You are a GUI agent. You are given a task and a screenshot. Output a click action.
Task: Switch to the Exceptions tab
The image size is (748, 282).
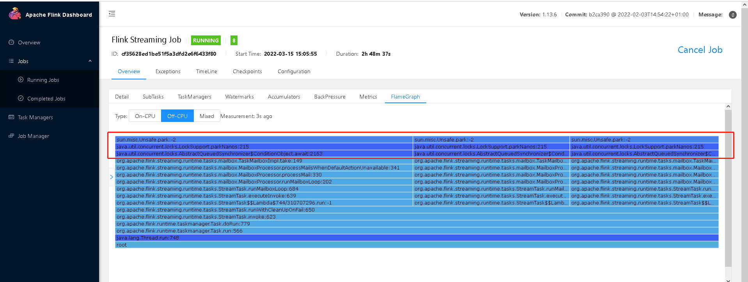pyautogui.click(x=168, y=72)
